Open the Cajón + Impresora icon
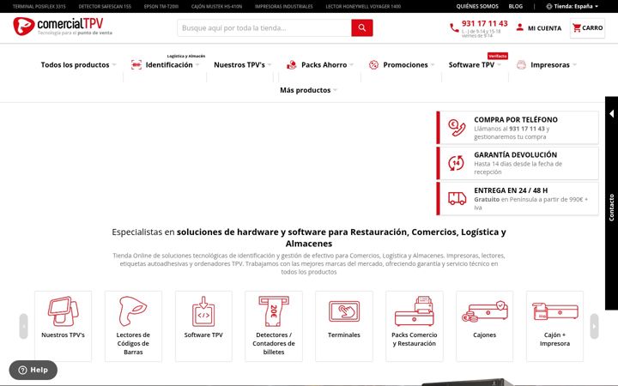Viewport: 618px width, 386px height. [x=555, y=311]
